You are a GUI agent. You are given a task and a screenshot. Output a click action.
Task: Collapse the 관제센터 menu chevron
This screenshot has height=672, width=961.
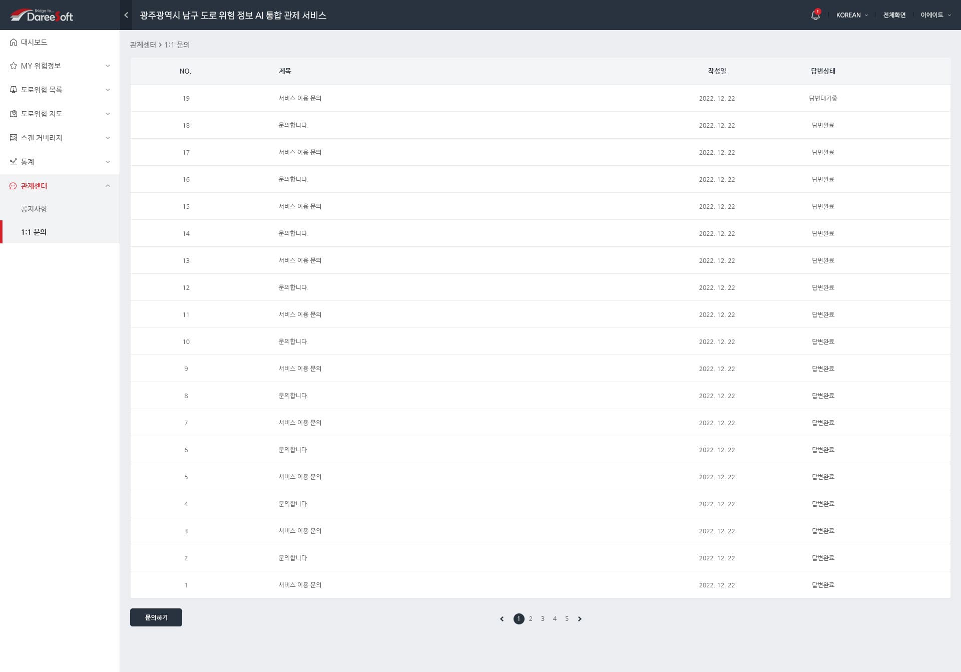click(108, 186)
